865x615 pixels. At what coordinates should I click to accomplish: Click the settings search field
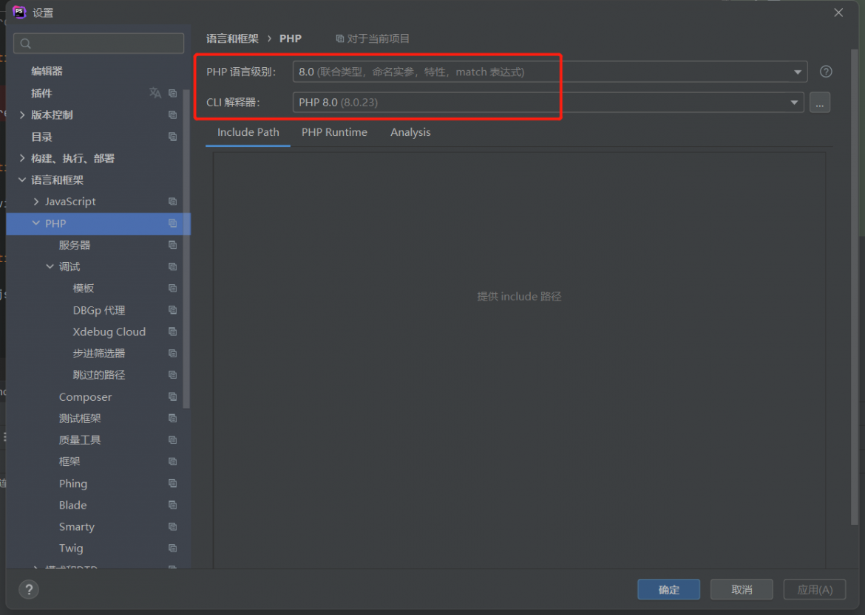99,43
